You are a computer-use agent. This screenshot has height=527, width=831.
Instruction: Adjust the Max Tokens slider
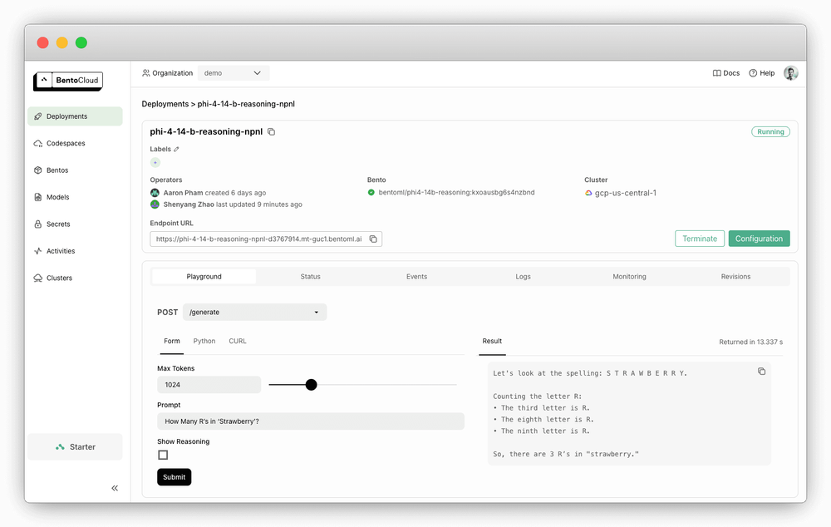[311, 385]
